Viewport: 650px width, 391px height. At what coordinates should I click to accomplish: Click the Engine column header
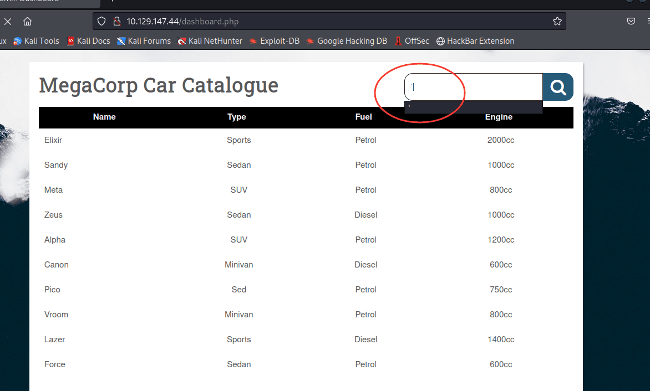click(x=499, y=117)
